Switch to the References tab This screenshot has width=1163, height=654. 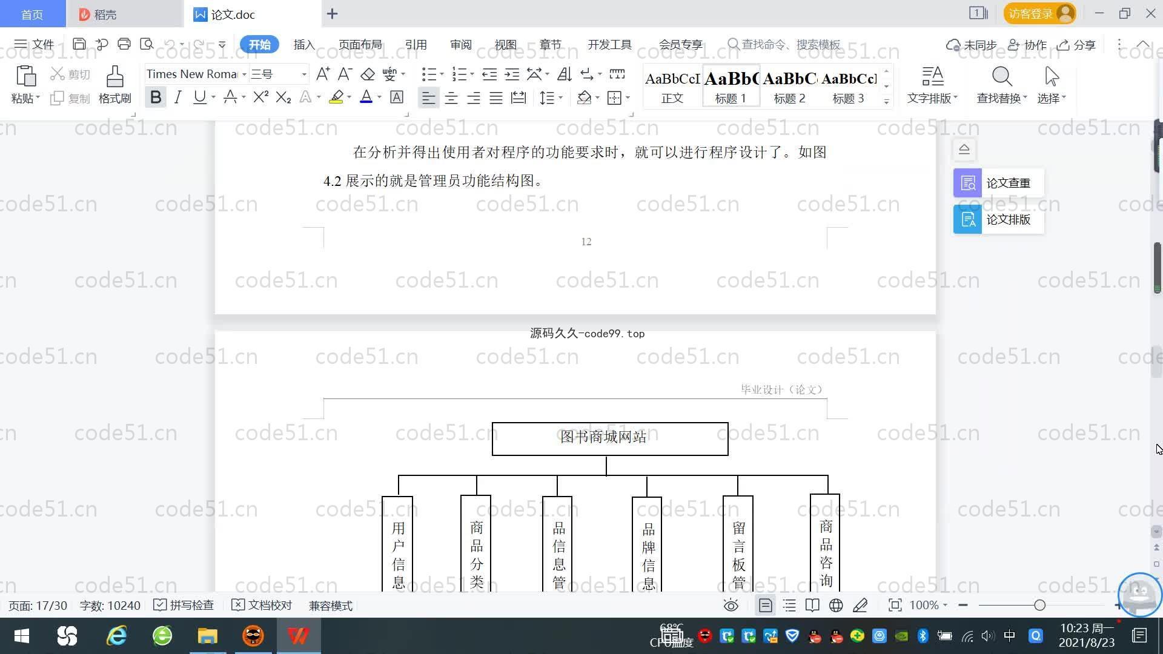click(x=416, y=44)
